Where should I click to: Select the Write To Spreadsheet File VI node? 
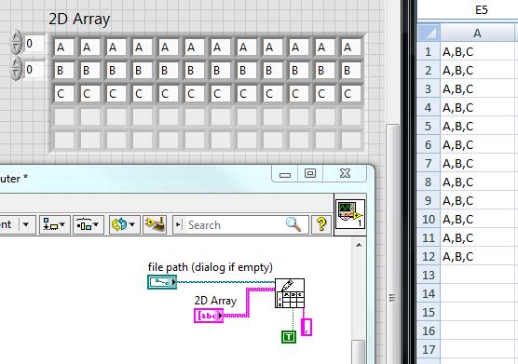coord(290,293)
